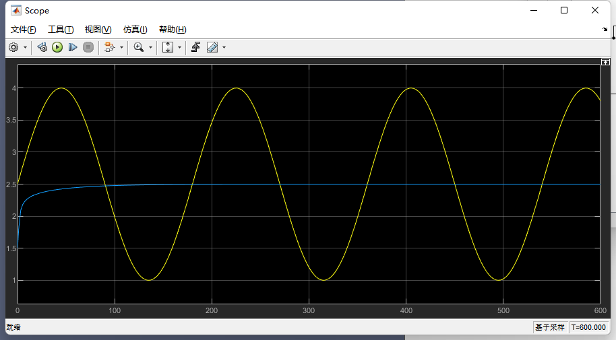Click x-axis tick label 300

click(309, 310)
